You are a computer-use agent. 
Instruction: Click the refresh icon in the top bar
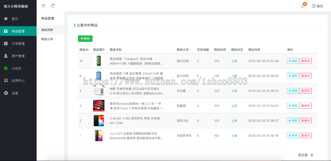tap(53, 6)
